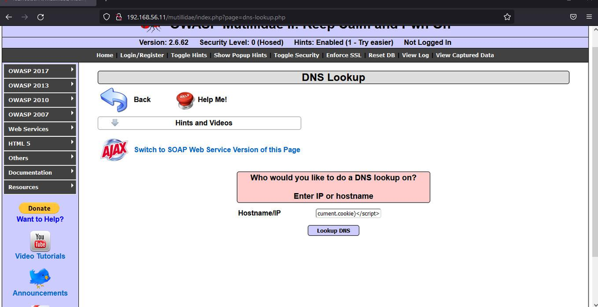Open the insecure connection padlock info
Screen dimensions: 598x307
point(119,17)
